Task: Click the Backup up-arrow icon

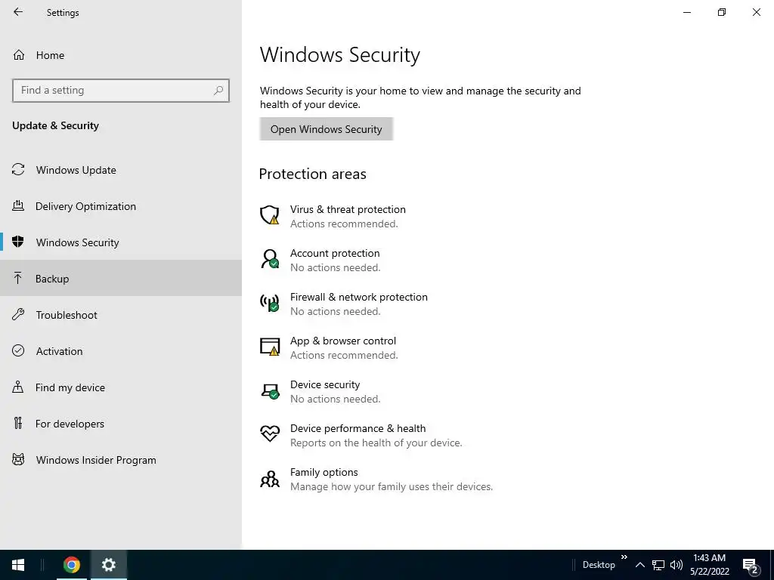Action: [18, 278]
